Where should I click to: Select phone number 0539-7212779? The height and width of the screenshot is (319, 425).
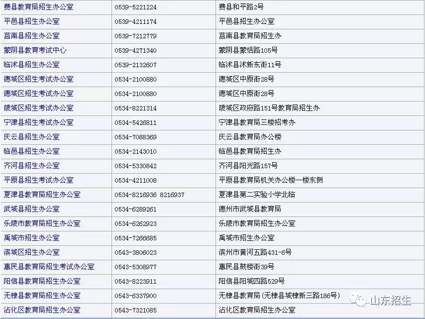[x=135, y=36]
